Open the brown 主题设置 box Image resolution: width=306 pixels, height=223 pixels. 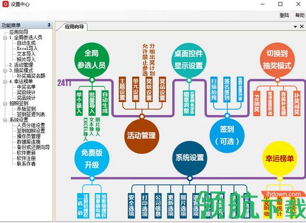(122, 89)
